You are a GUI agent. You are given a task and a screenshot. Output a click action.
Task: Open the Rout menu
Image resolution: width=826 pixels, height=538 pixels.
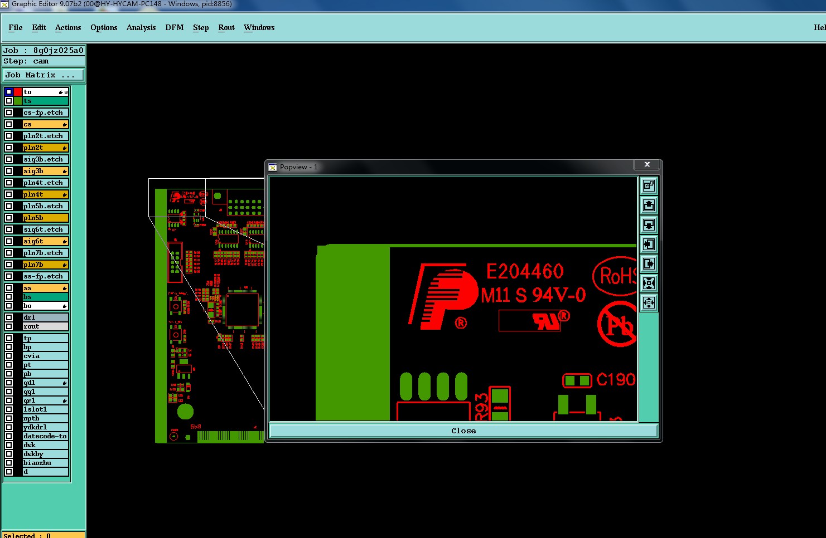click(x=226, y=27)
